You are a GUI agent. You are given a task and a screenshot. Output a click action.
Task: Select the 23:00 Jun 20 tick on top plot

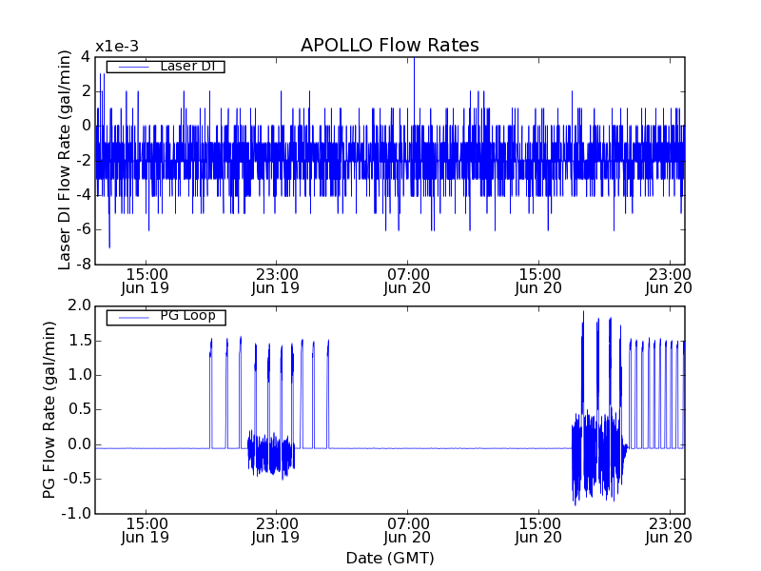[x=669, y=280]
